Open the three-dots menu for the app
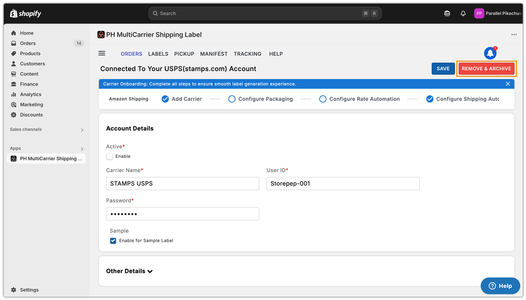This screenshot has width=526, height=300. 514,35
